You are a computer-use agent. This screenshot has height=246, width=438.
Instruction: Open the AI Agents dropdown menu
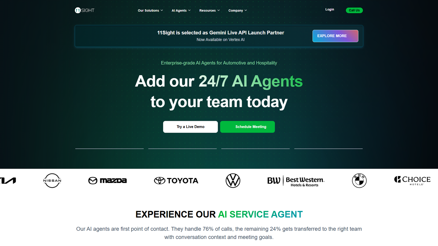[181, 10]
